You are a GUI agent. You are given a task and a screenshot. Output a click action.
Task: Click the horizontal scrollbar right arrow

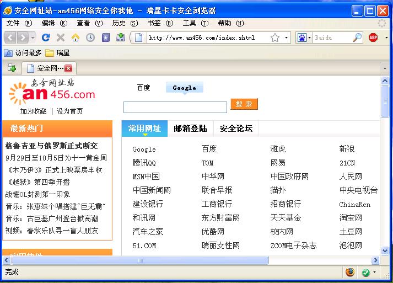(x=375, y=260)
